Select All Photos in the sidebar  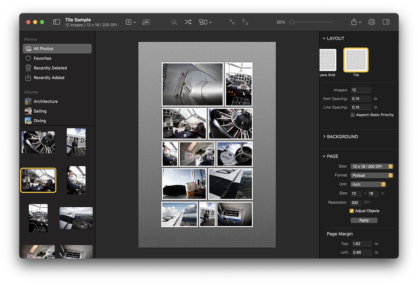[x=57, y=48]
